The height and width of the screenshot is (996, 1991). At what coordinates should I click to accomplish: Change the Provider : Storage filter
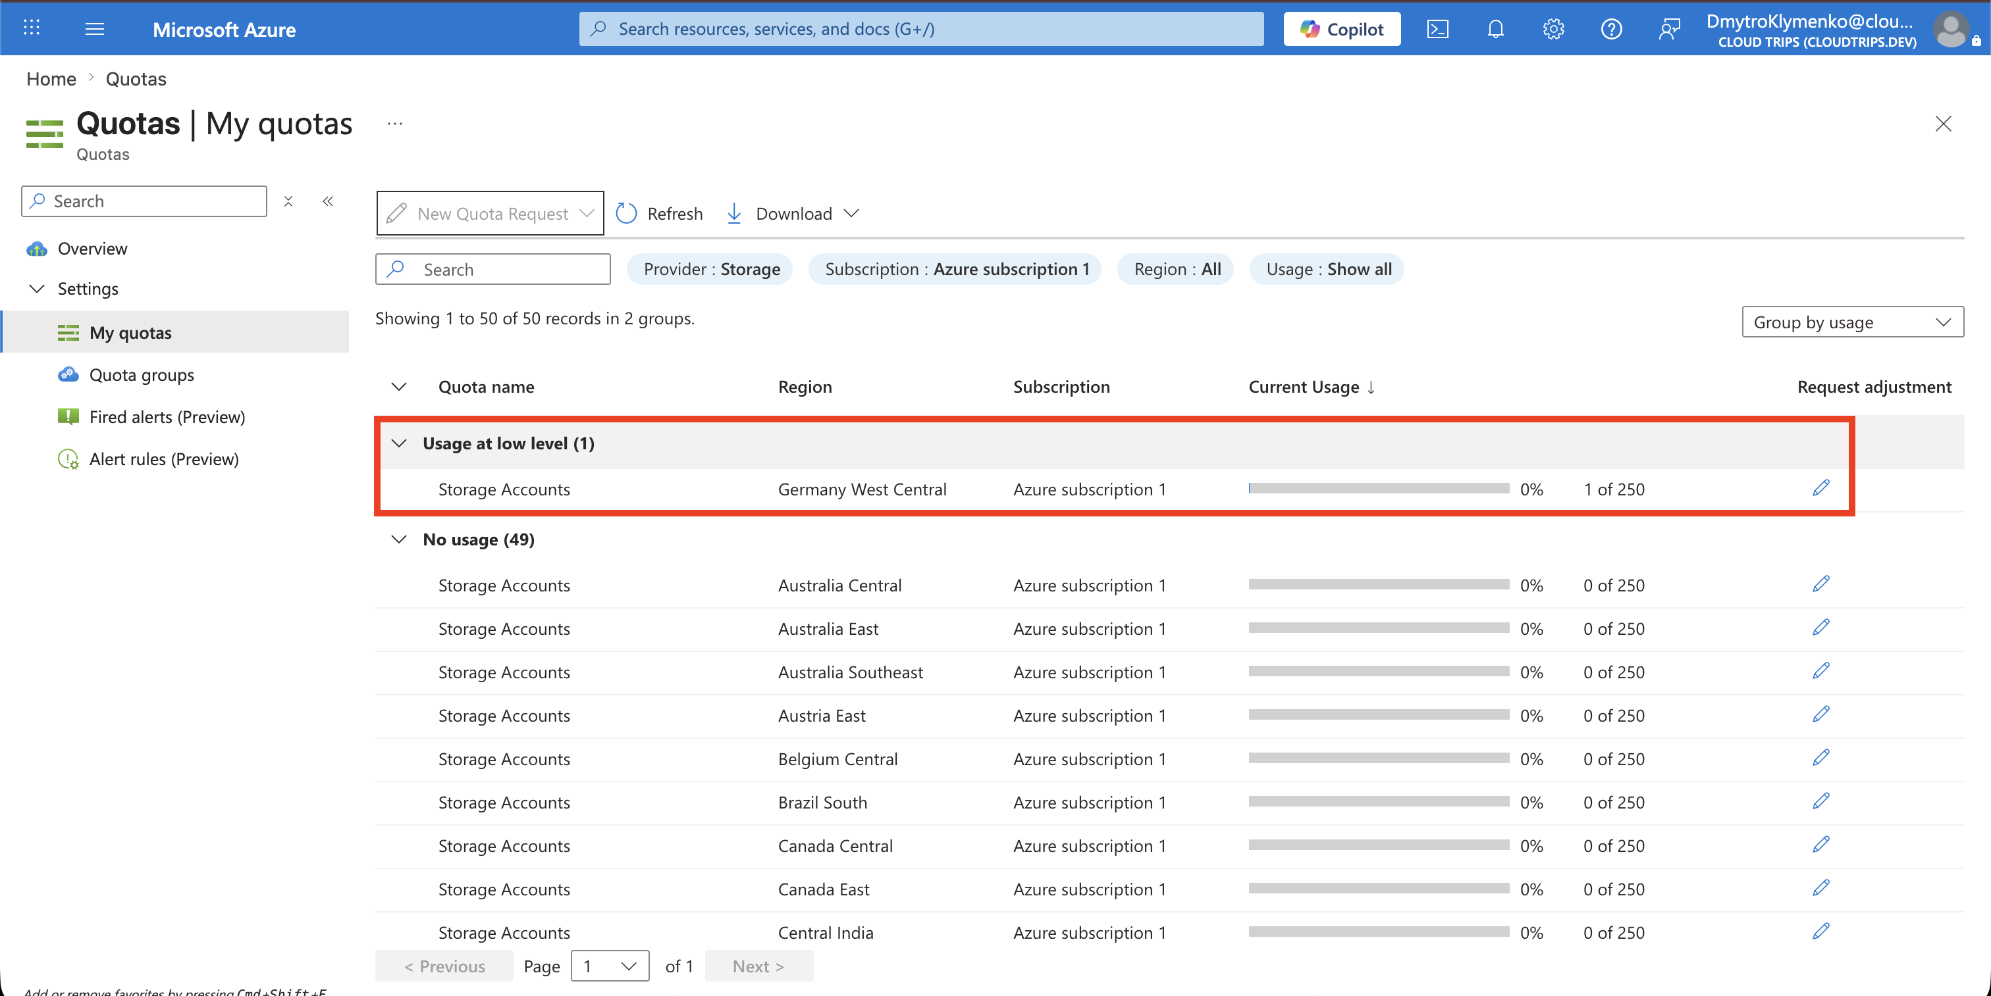tap(710, 270)
